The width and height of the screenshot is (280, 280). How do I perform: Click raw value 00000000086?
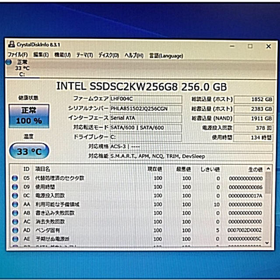pyautogui.click(x=245, y=187)
